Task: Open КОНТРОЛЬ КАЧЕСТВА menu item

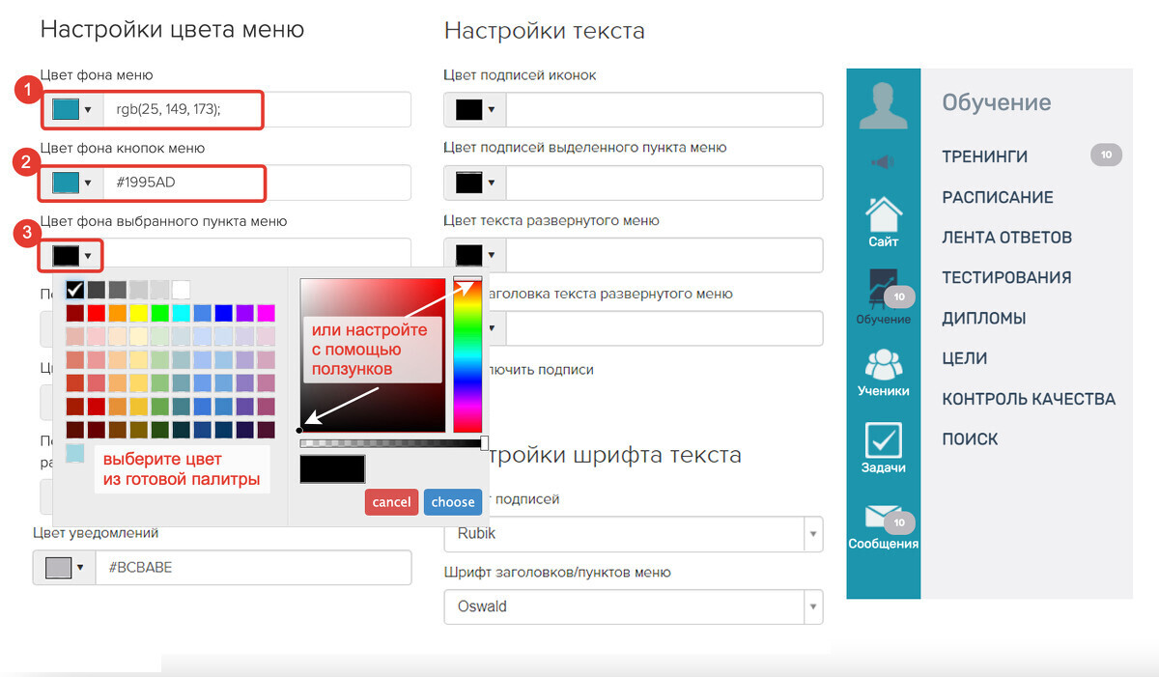Action: (1029, 399)
